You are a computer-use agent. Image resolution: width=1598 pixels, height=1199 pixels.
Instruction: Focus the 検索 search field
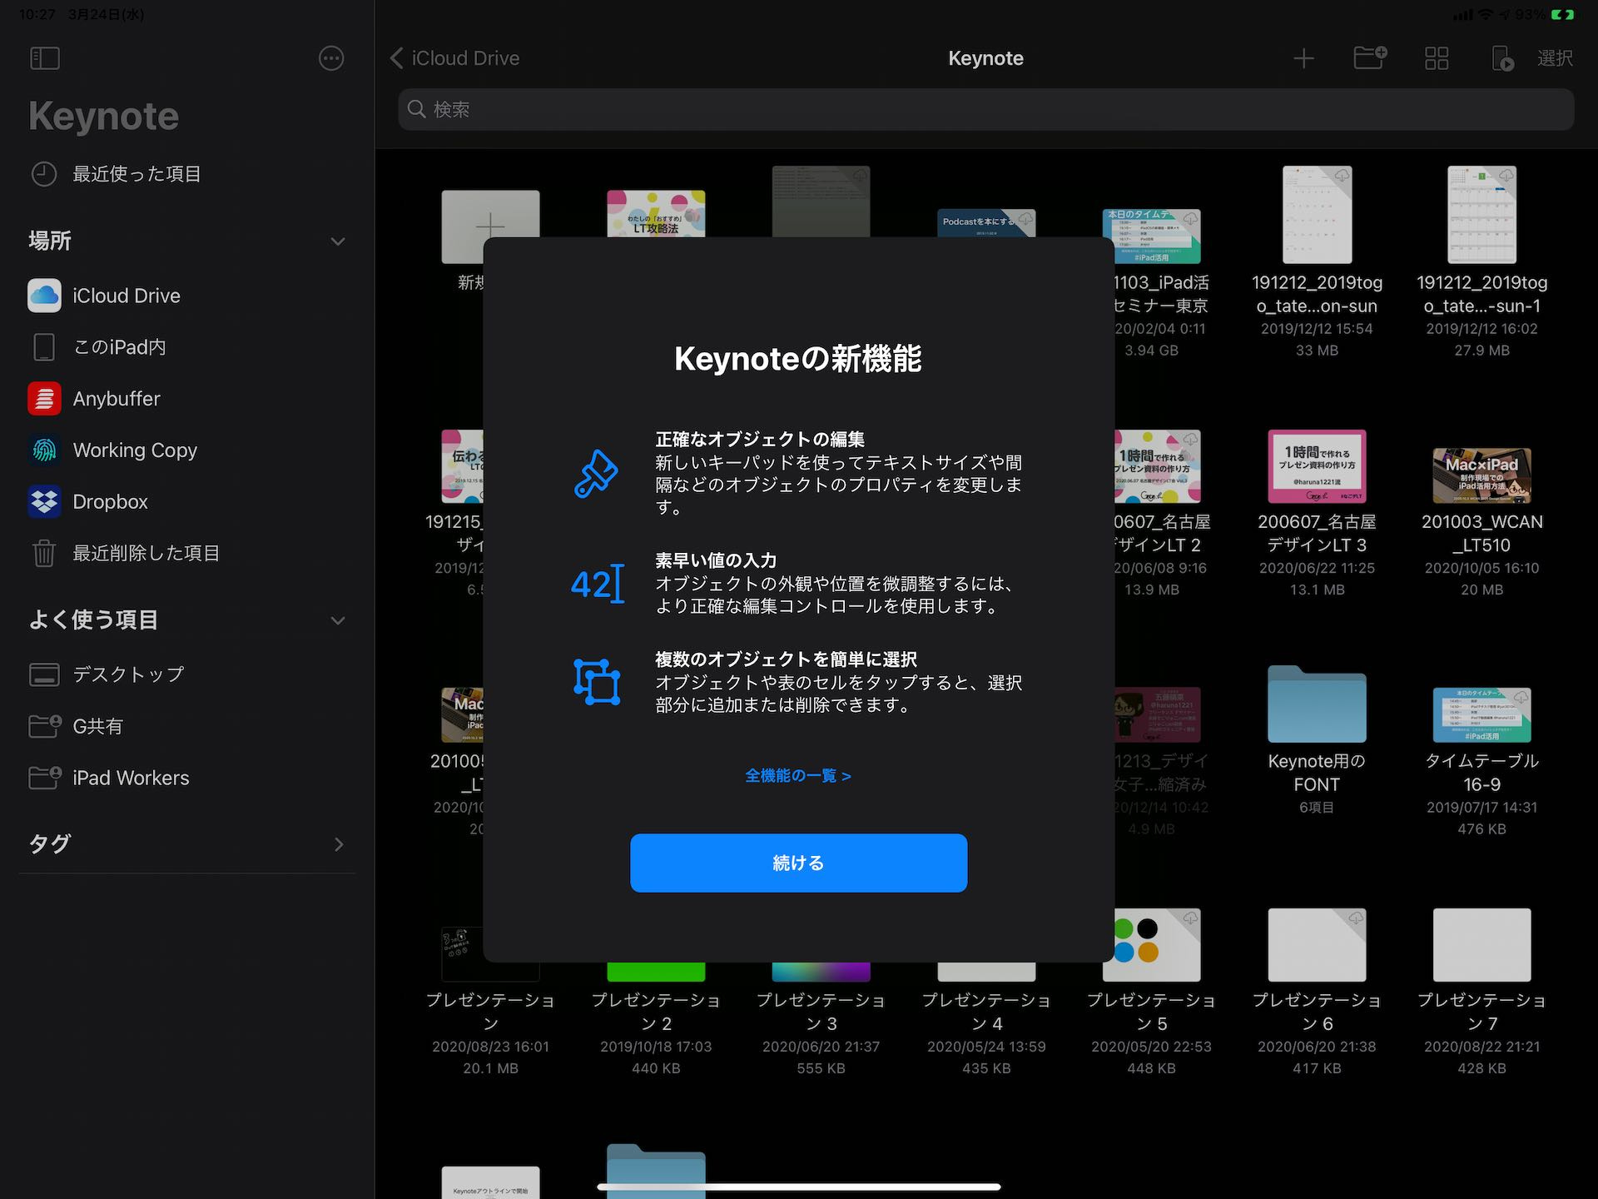pos(985,109)
